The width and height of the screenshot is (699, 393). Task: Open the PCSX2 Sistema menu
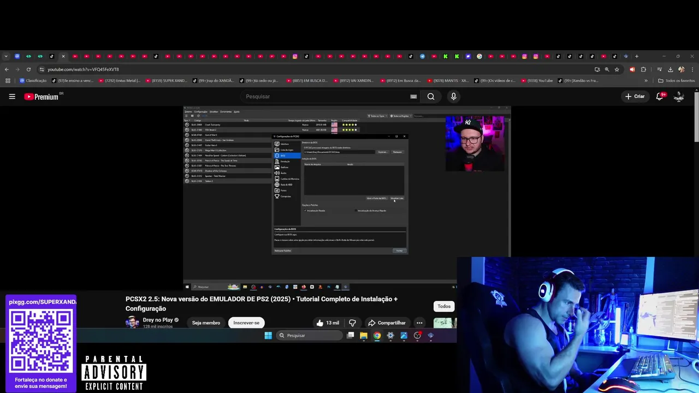tap(188, 111)
